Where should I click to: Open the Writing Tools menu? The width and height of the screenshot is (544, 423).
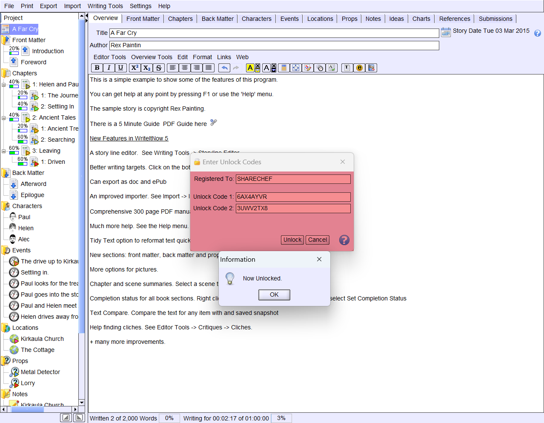105,6
